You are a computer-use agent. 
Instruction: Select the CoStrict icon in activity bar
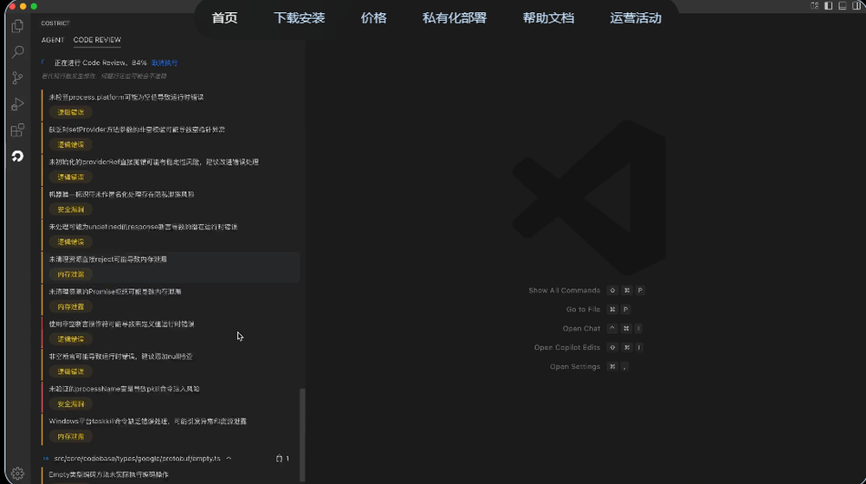17,157
